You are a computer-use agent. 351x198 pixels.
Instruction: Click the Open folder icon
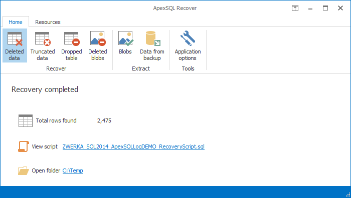pyautogui.click(x=24, y=170)
